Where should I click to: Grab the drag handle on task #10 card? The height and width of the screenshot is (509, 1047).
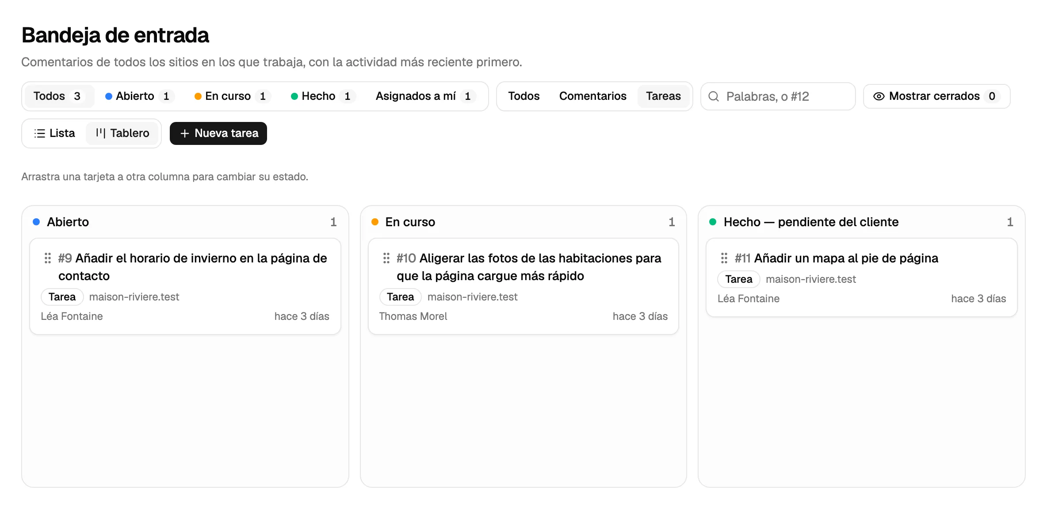click(x=386, y=258)
